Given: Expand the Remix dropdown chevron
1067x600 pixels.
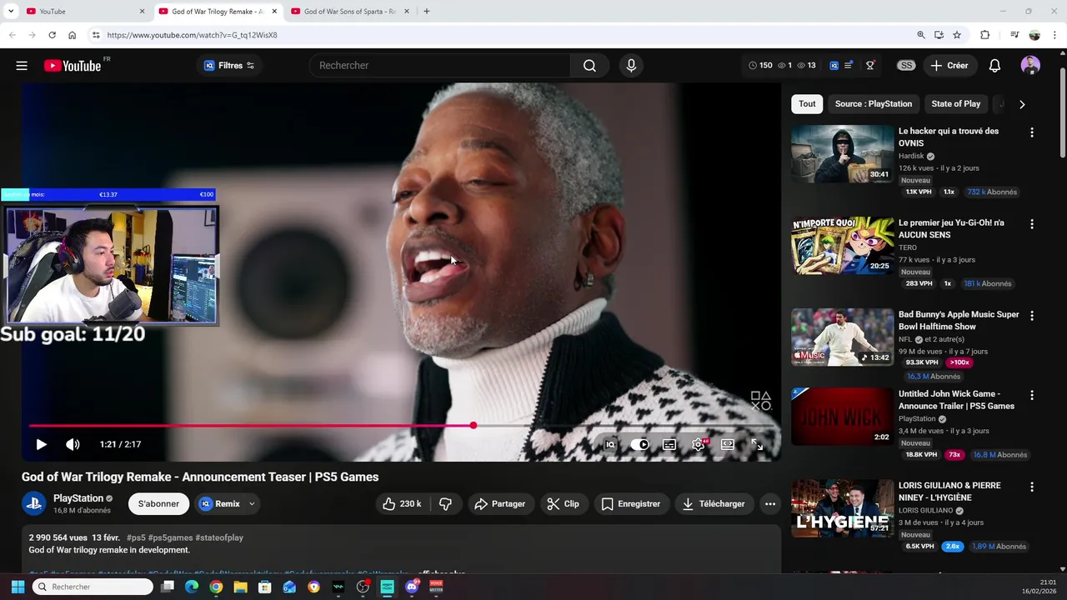Looking at the screenshot, I should [252, 504].
